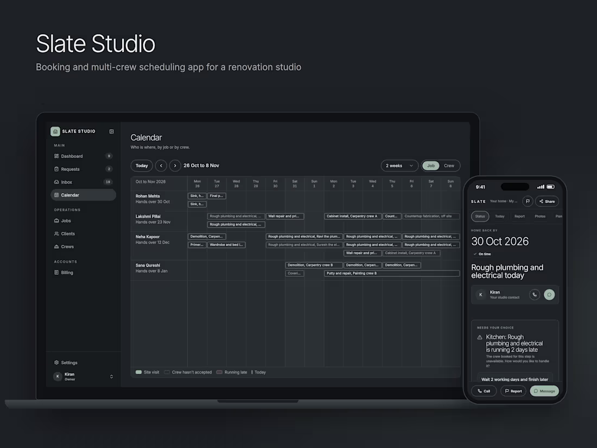Click the Slate Studio logo icon

(55, 131)
